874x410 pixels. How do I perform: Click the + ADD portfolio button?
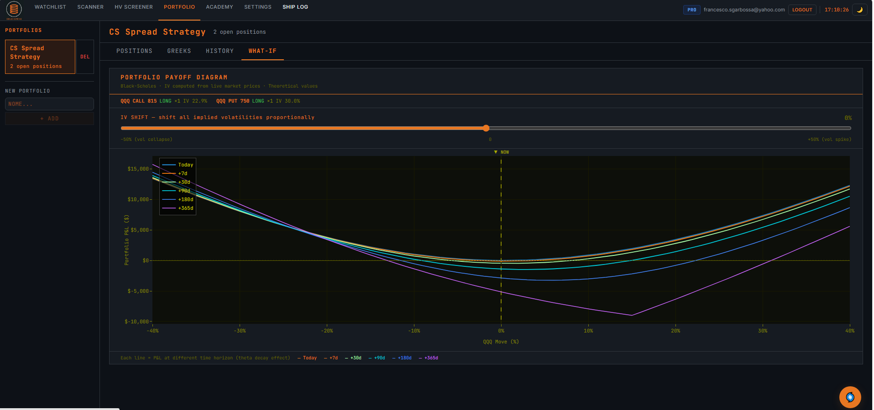pyautogui.click(x=49, y=119)
